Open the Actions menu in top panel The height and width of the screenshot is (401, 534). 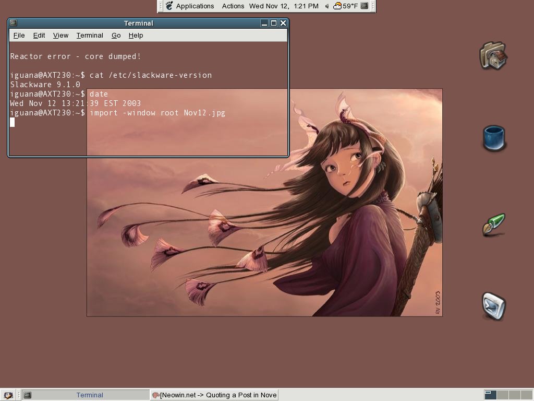point(233,6)
